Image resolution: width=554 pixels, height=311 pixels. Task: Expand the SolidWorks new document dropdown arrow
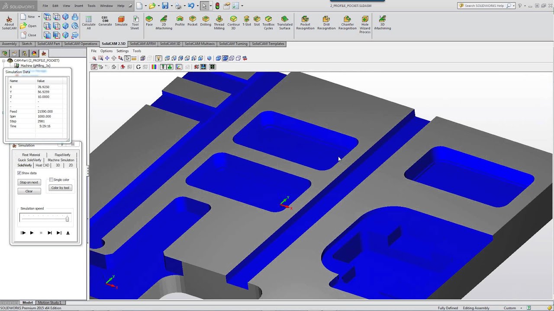pos(145,6)
